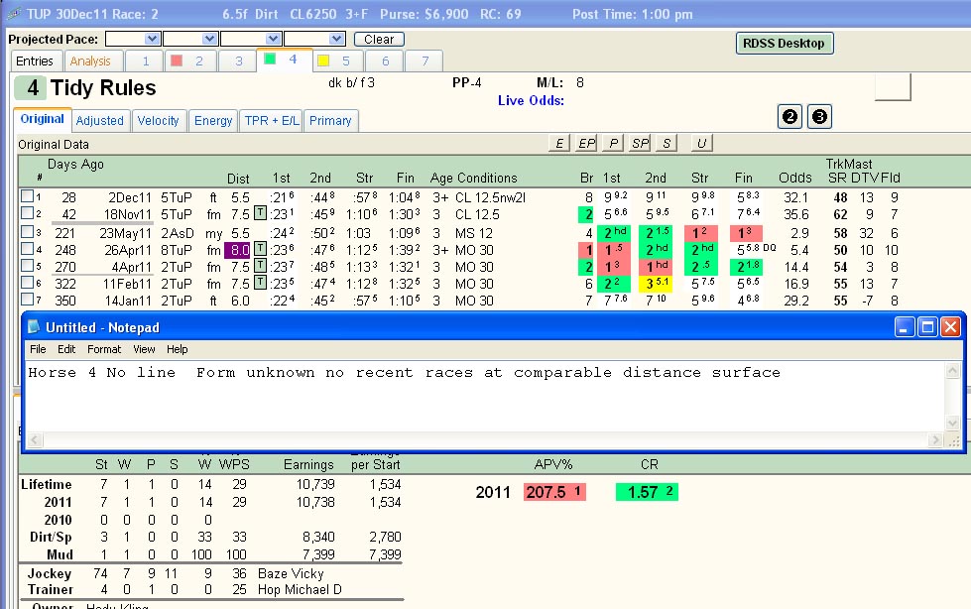
Task: Minimize the Notepad window
Action: click(905, 327)
